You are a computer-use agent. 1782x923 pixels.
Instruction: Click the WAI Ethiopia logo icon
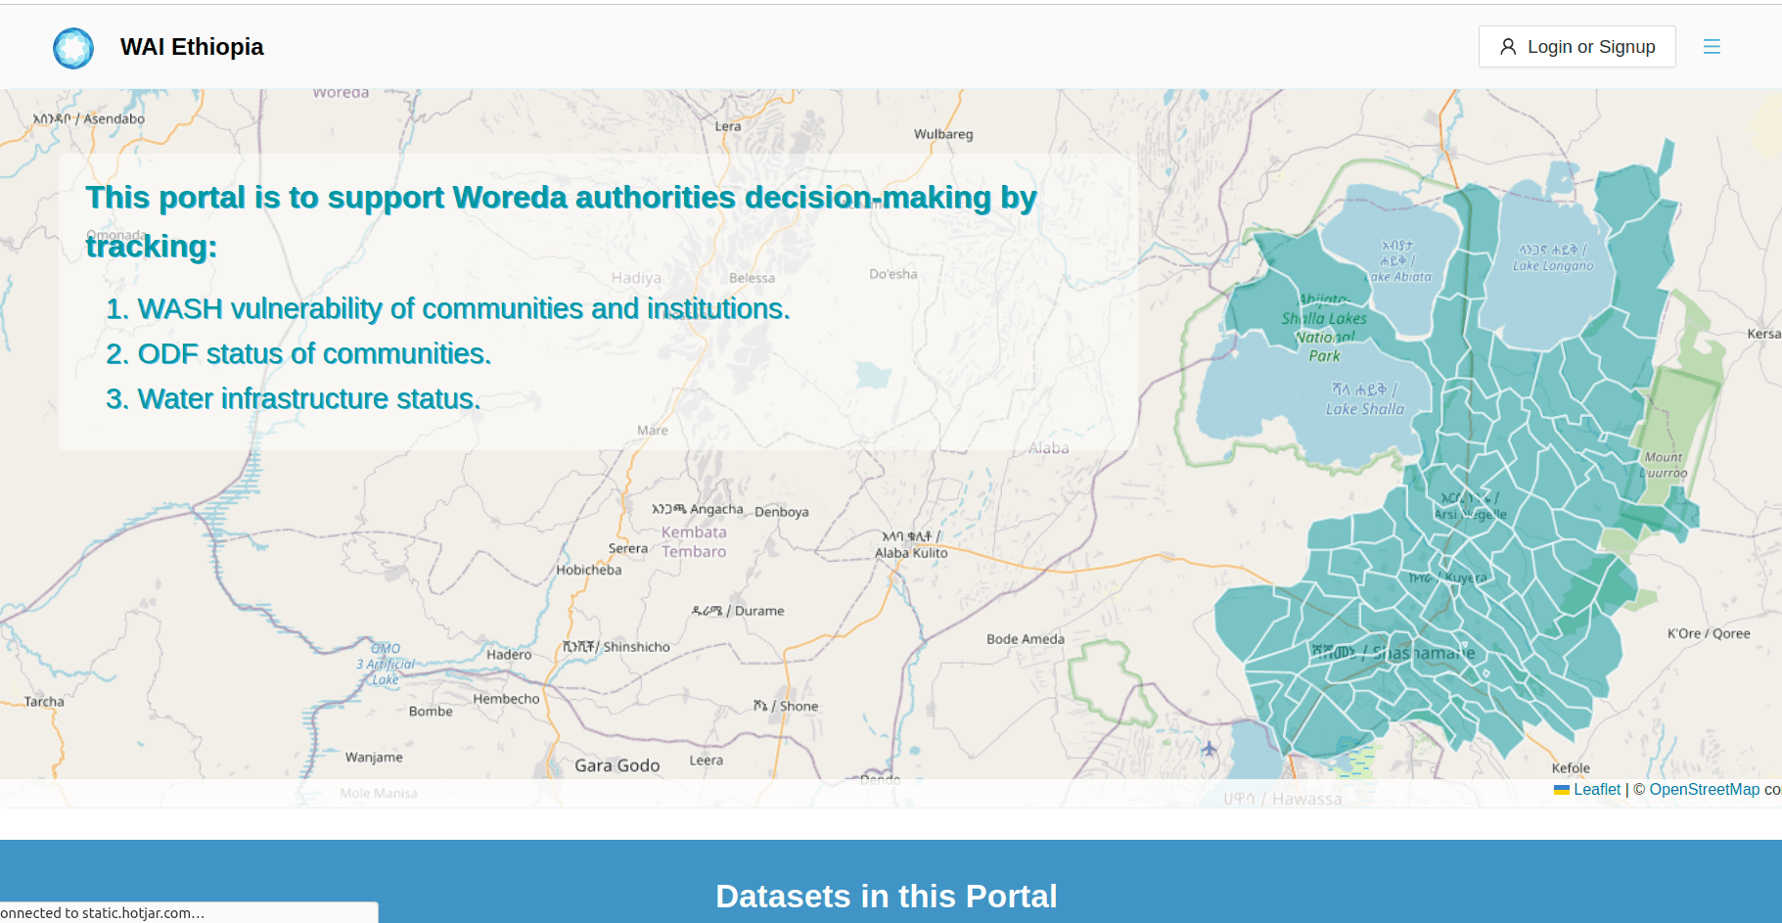click(x=73, y=47)
